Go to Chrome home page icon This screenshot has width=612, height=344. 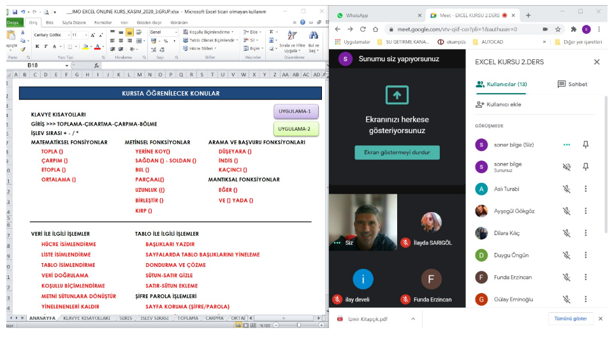(x=375, y=29)
